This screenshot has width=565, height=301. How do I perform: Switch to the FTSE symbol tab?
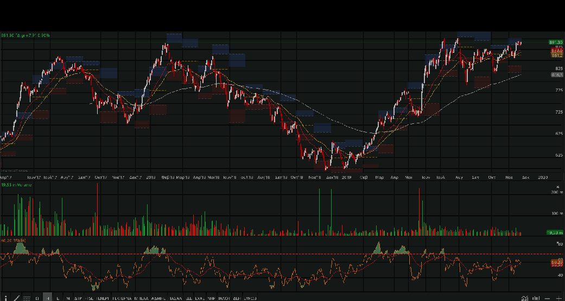coord(89,298)
